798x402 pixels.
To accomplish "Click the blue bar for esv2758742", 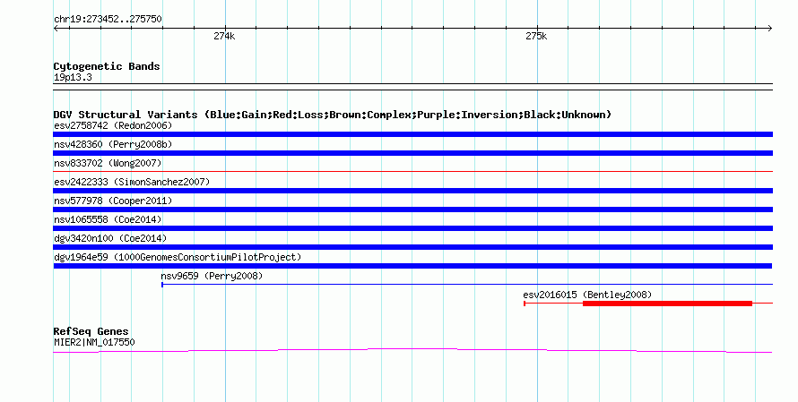I will click(412, 134).
